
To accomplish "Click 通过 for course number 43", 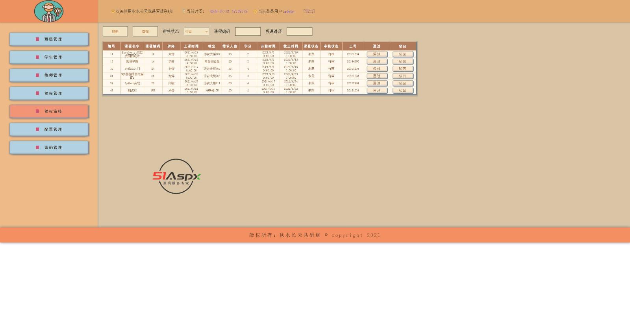I will (377, 91).
